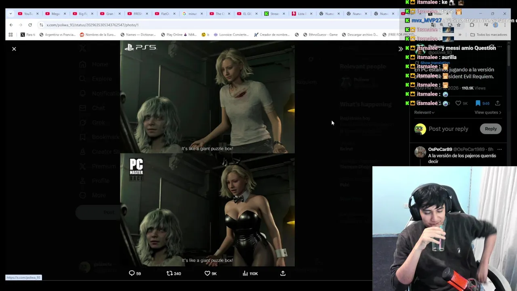
Task: Switch to the Kick Stream tab
Action: [x=274, y=14]
